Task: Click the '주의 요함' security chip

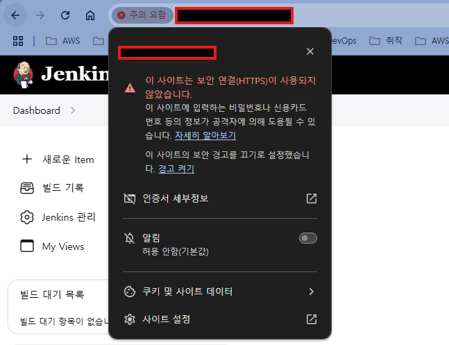Action: [x=142, y=15]
